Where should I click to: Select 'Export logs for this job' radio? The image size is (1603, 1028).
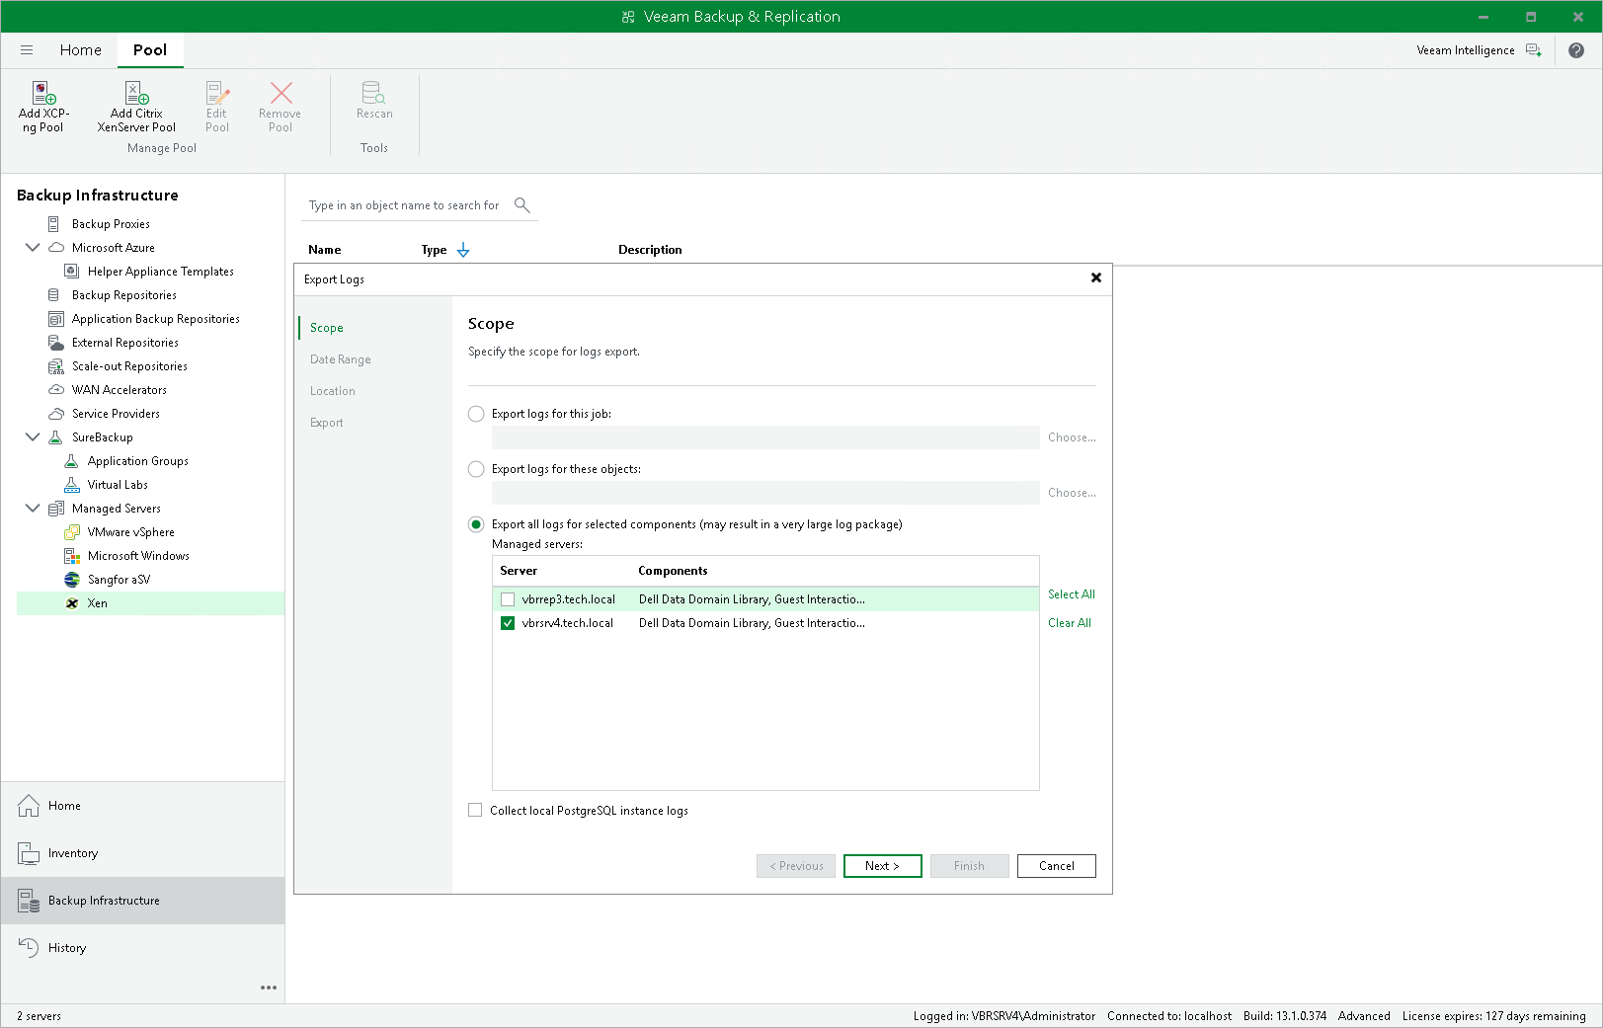click(476, 414)
